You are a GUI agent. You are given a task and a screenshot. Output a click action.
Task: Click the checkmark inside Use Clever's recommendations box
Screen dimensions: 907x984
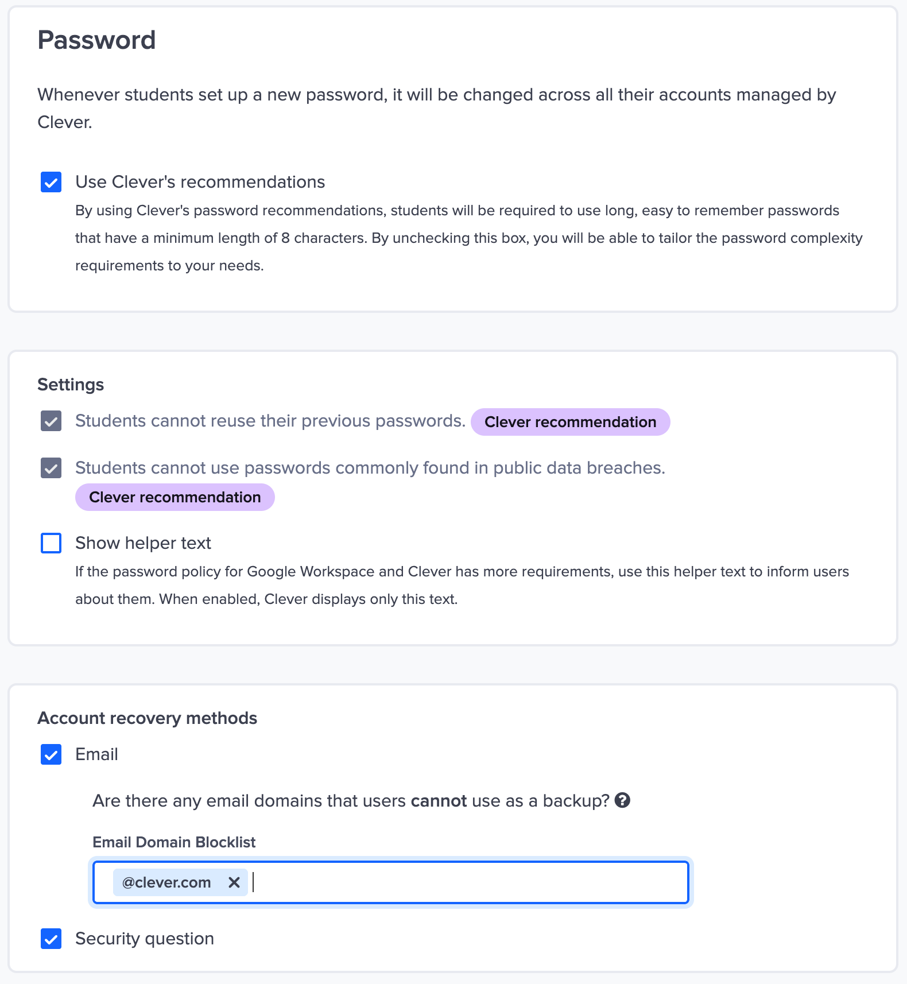pos(51,182)
